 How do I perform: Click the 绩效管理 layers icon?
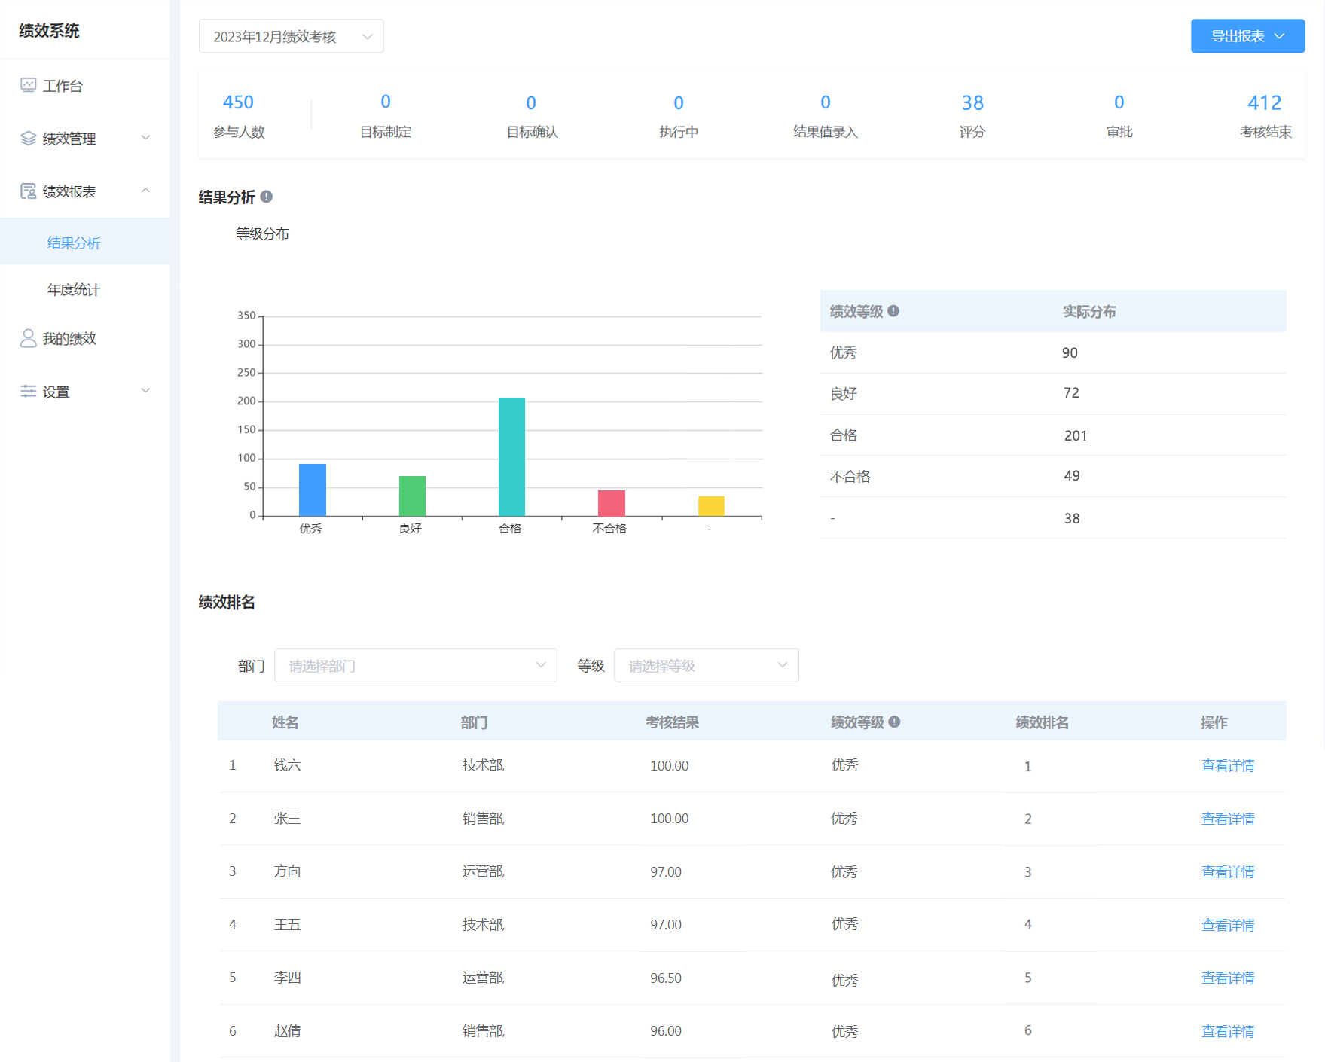tap(28, 138)
